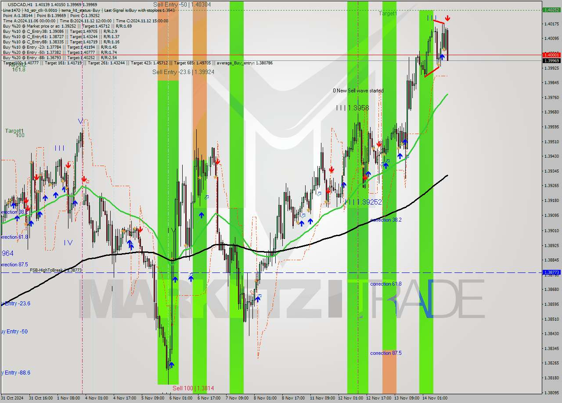This screenshot has width=562, height=403.
Task: Click the '6 Nov 01:00' time label
Action: [x=181, y=398]
